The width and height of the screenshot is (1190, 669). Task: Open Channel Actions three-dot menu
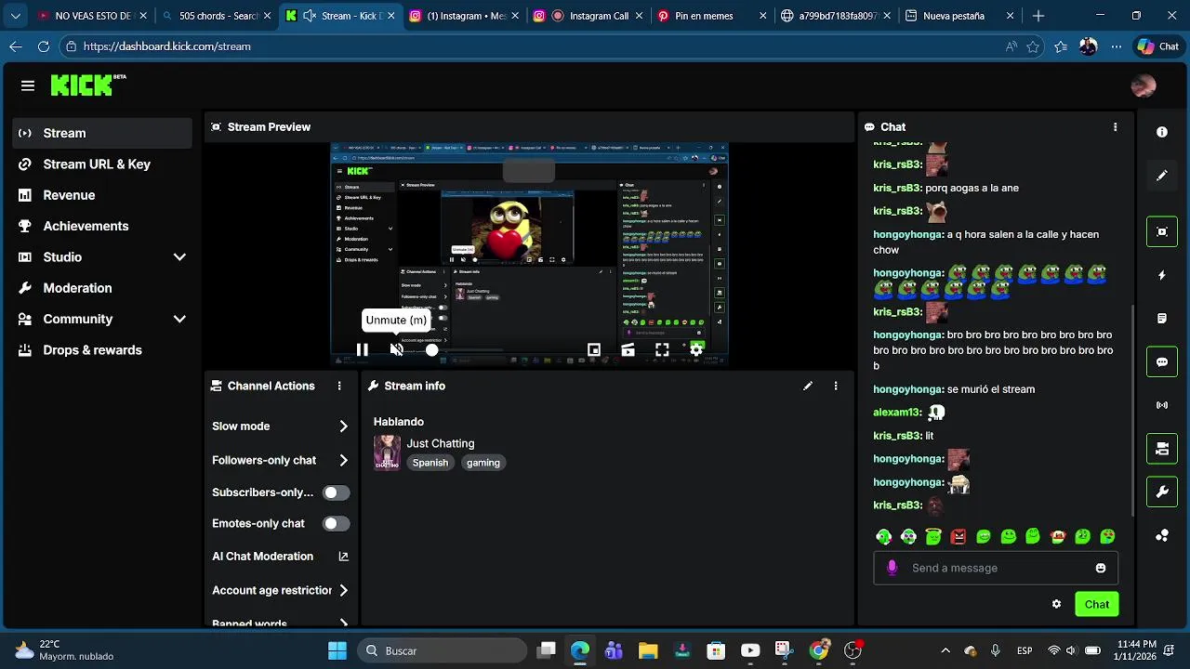(339, 386)
